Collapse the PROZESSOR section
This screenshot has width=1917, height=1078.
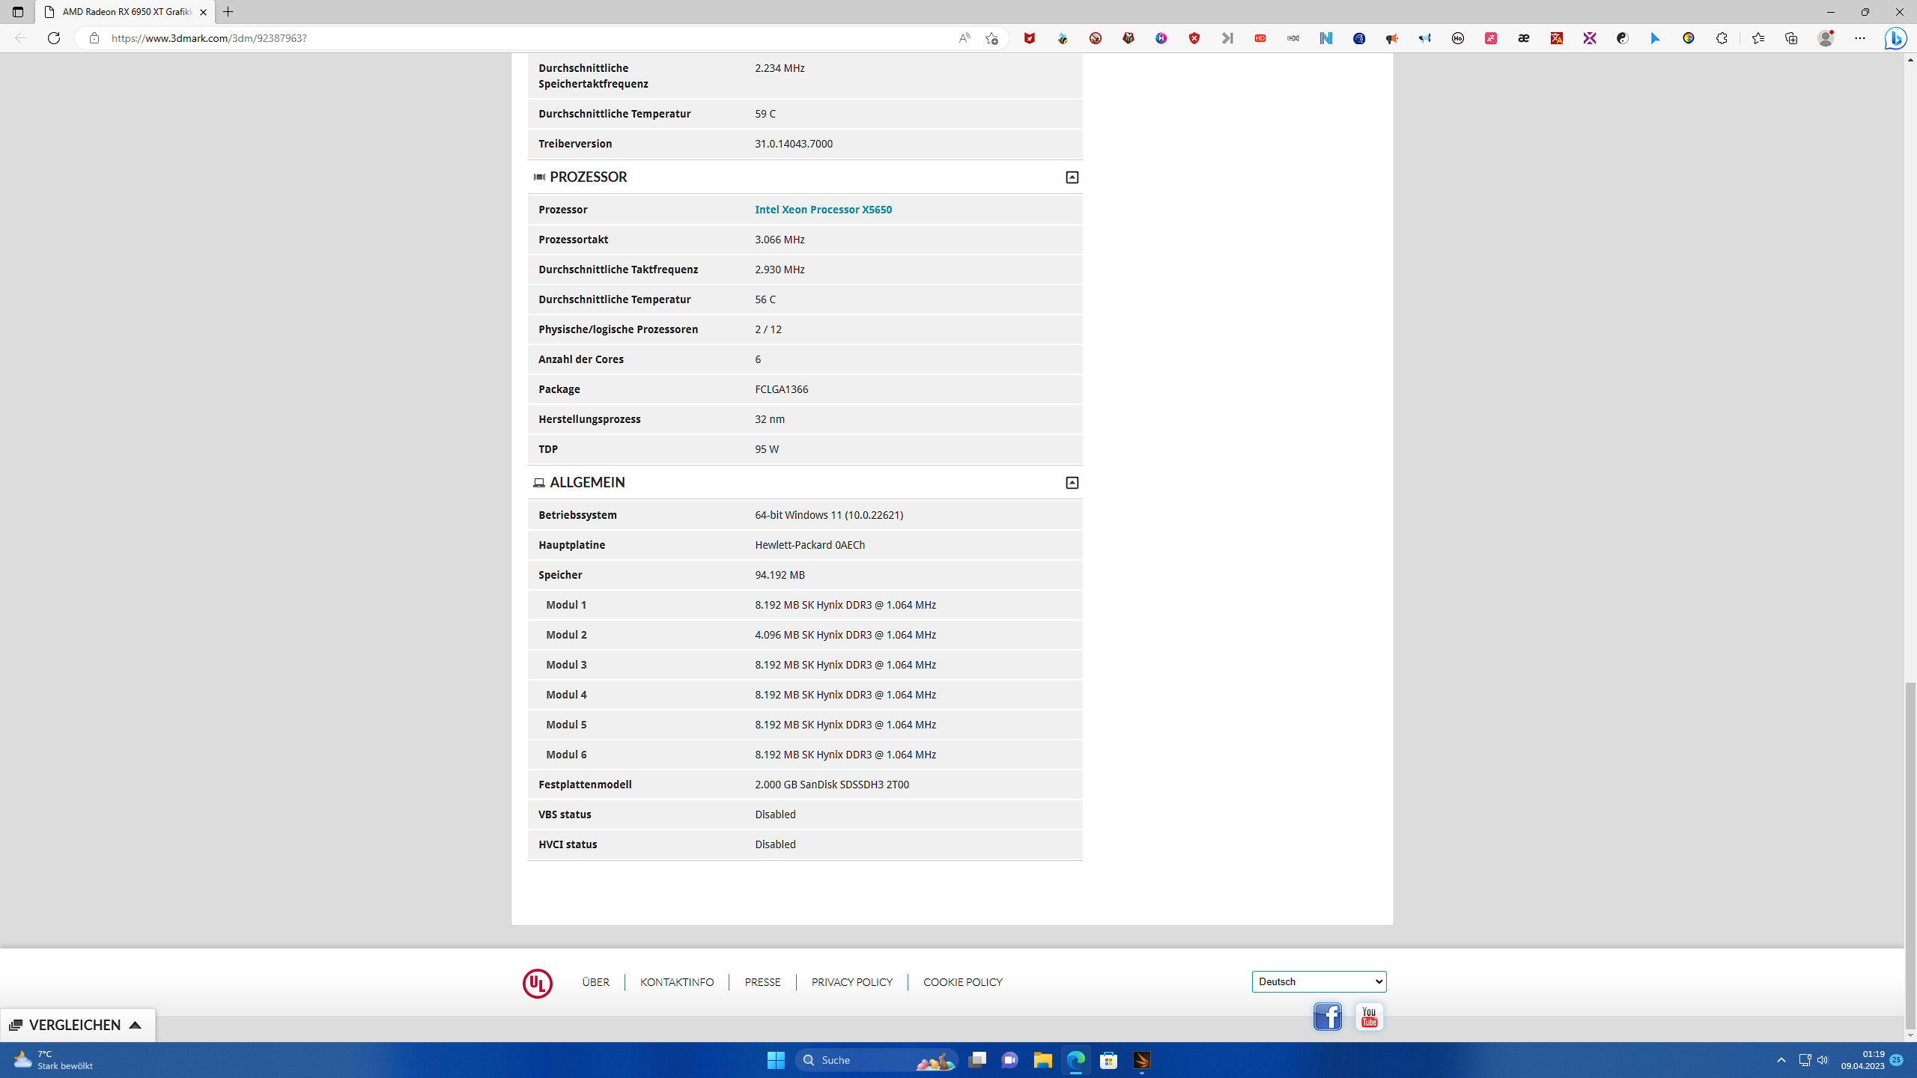click(1072, 177)
